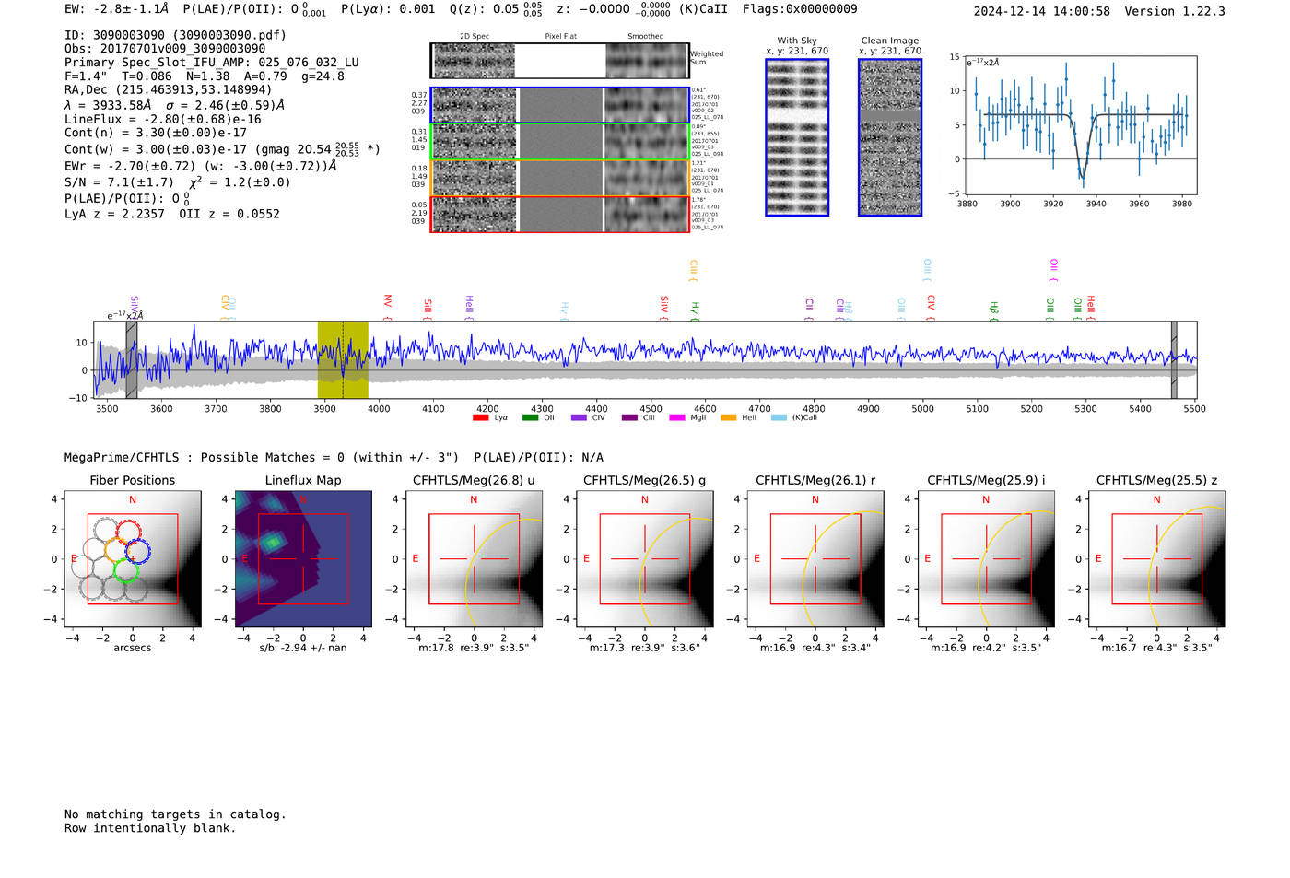Click the red Lyα legend swatch
Image resolution: width=1290 pixels, height=878 pixels.
tap(480, 417)
